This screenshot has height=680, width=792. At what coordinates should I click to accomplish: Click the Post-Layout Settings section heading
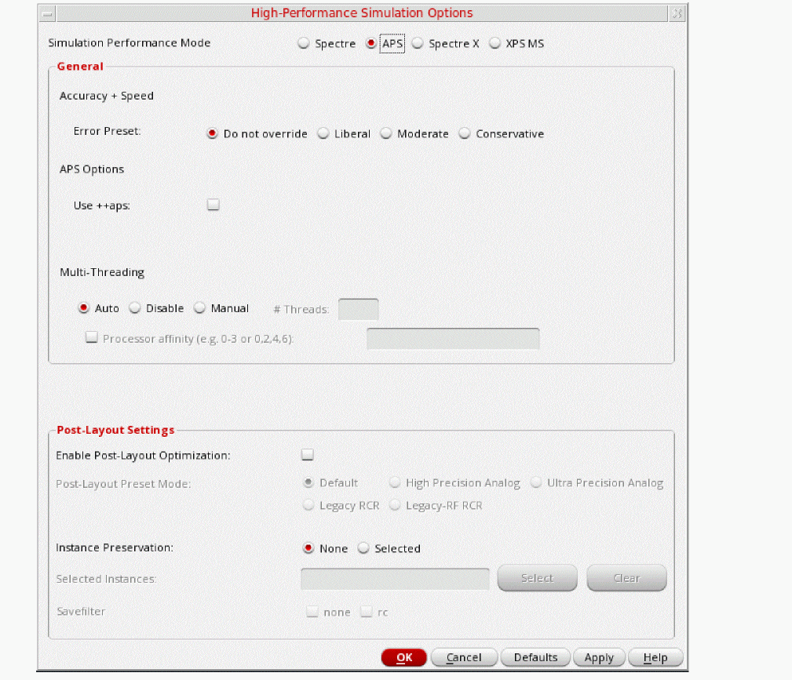coord(115,430)
